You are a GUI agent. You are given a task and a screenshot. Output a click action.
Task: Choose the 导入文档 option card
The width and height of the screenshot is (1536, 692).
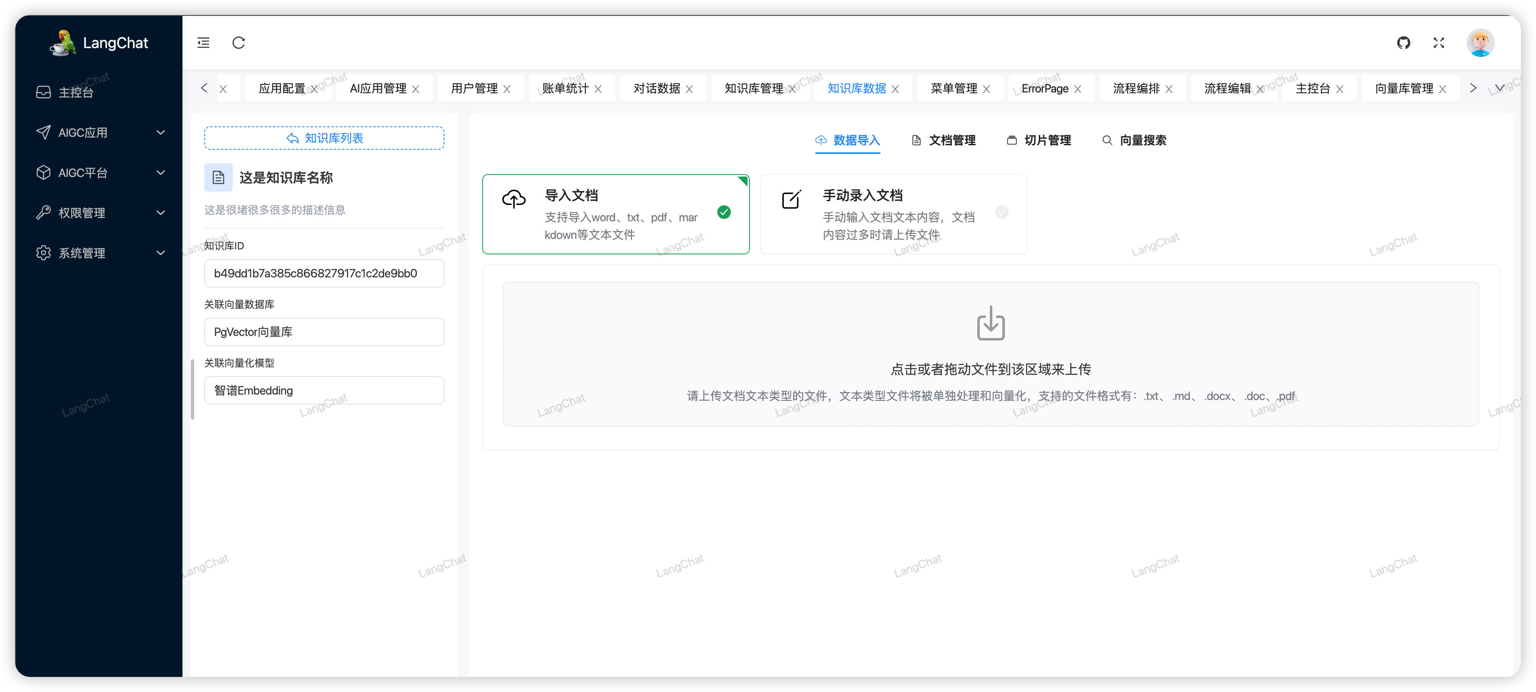click(x=616, y=214)
